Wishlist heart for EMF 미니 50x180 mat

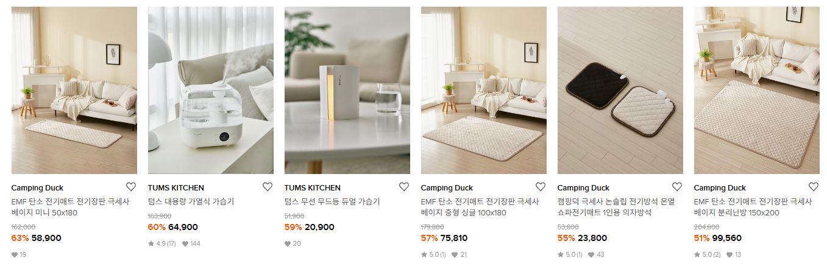(x=130, y=187)
